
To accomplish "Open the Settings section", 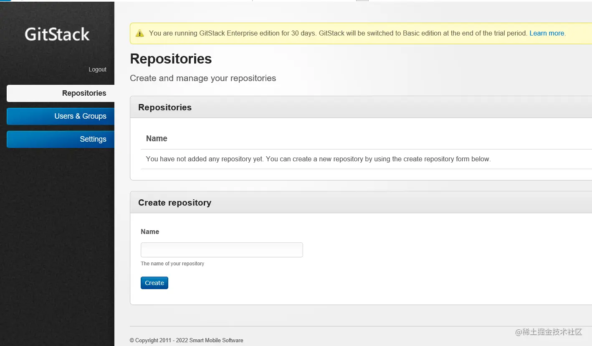I will click(x=61, y=139).
